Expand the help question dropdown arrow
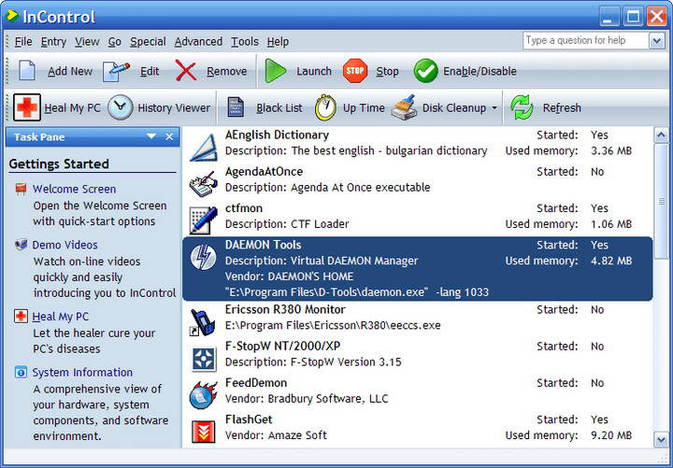 pyautogui.click(x=656, y=41)
